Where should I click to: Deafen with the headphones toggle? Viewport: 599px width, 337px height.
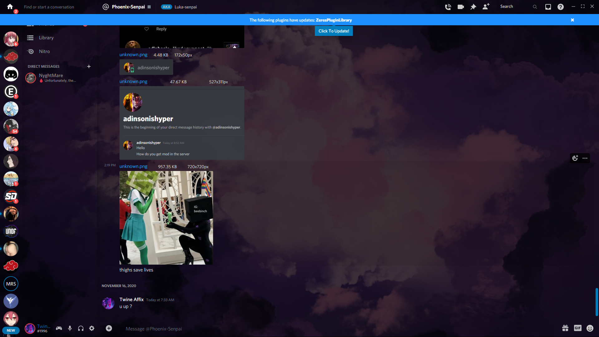point(81,328)
